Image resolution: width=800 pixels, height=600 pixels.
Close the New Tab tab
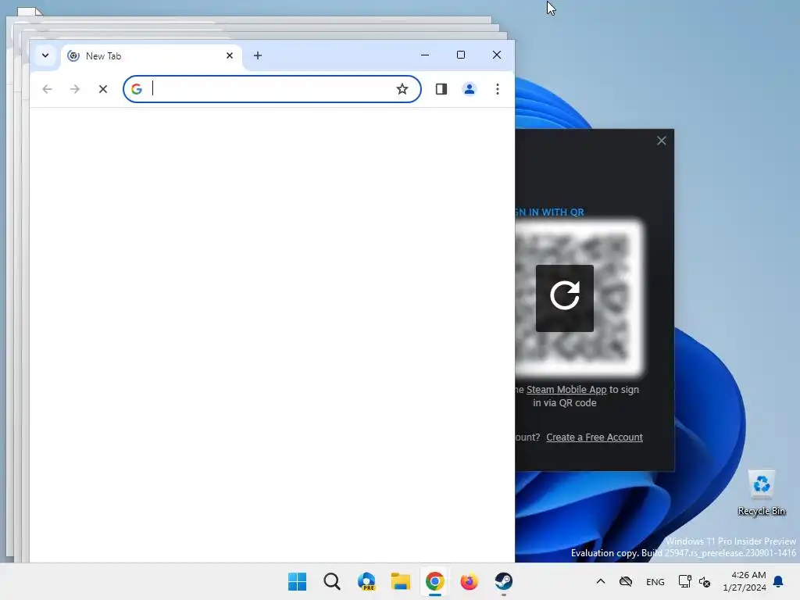click(230, 55)
